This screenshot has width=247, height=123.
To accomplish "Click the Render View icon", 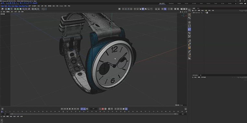I will coord(181,9).
